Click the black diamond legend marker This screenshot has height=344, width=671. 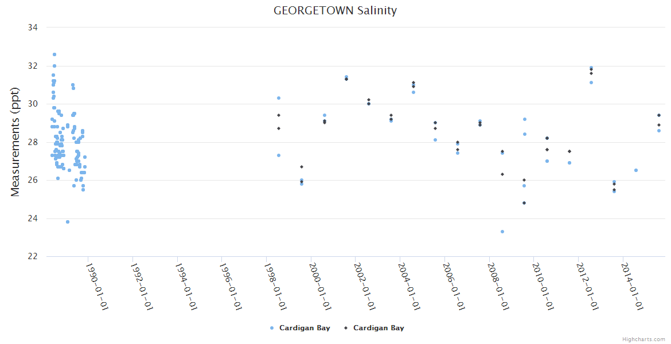345,328
